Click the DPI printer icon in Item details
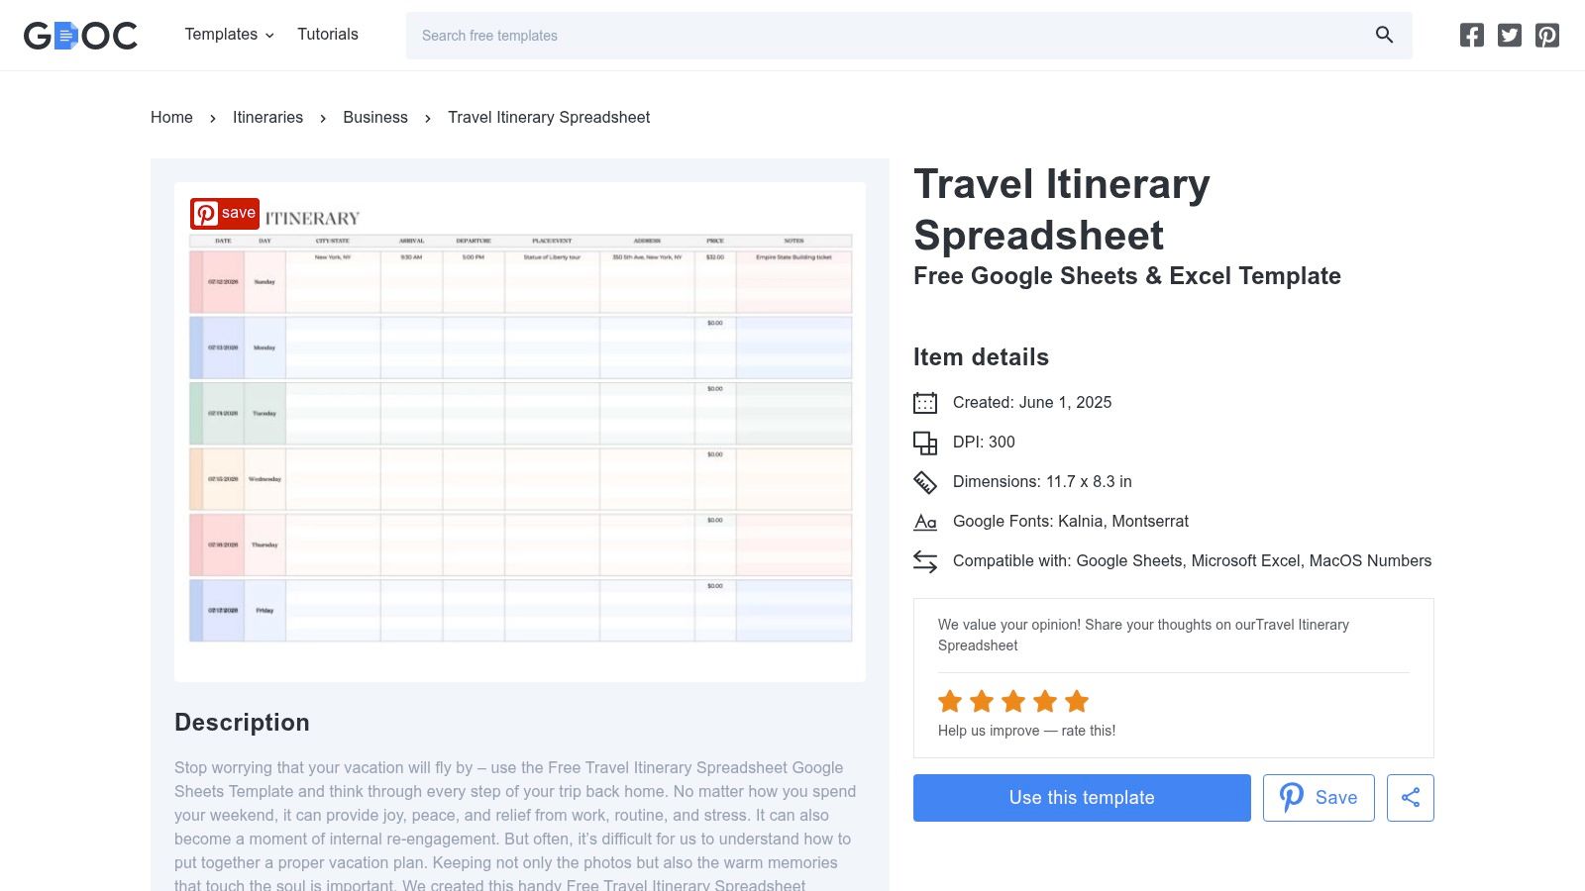The height and width of the screenshot is (891, 1585). tap(924, 442)
